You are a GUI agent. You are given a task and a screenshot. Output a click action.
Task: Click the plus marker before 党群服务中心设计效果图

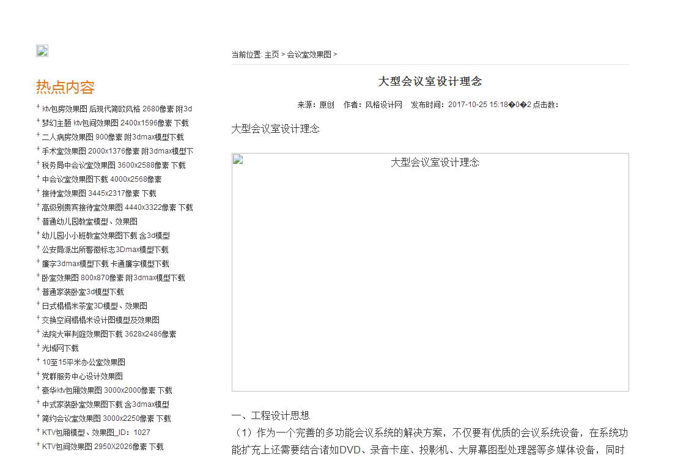(37, 373)
